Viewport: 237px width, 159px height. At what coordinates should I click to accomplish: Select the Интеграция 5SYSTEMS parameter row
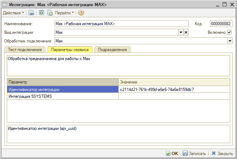pos(62,96)
